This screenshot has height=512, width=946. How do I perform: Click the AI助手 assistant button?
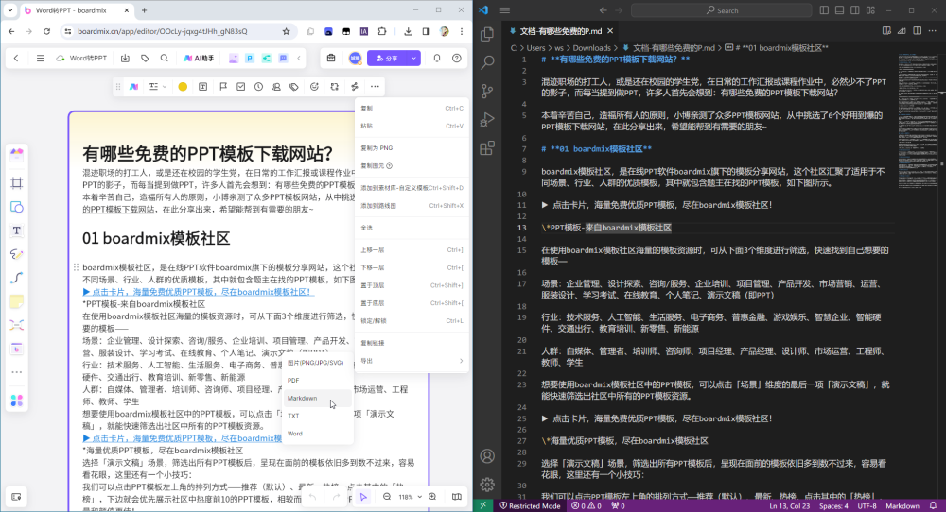(x=201, y=58)
